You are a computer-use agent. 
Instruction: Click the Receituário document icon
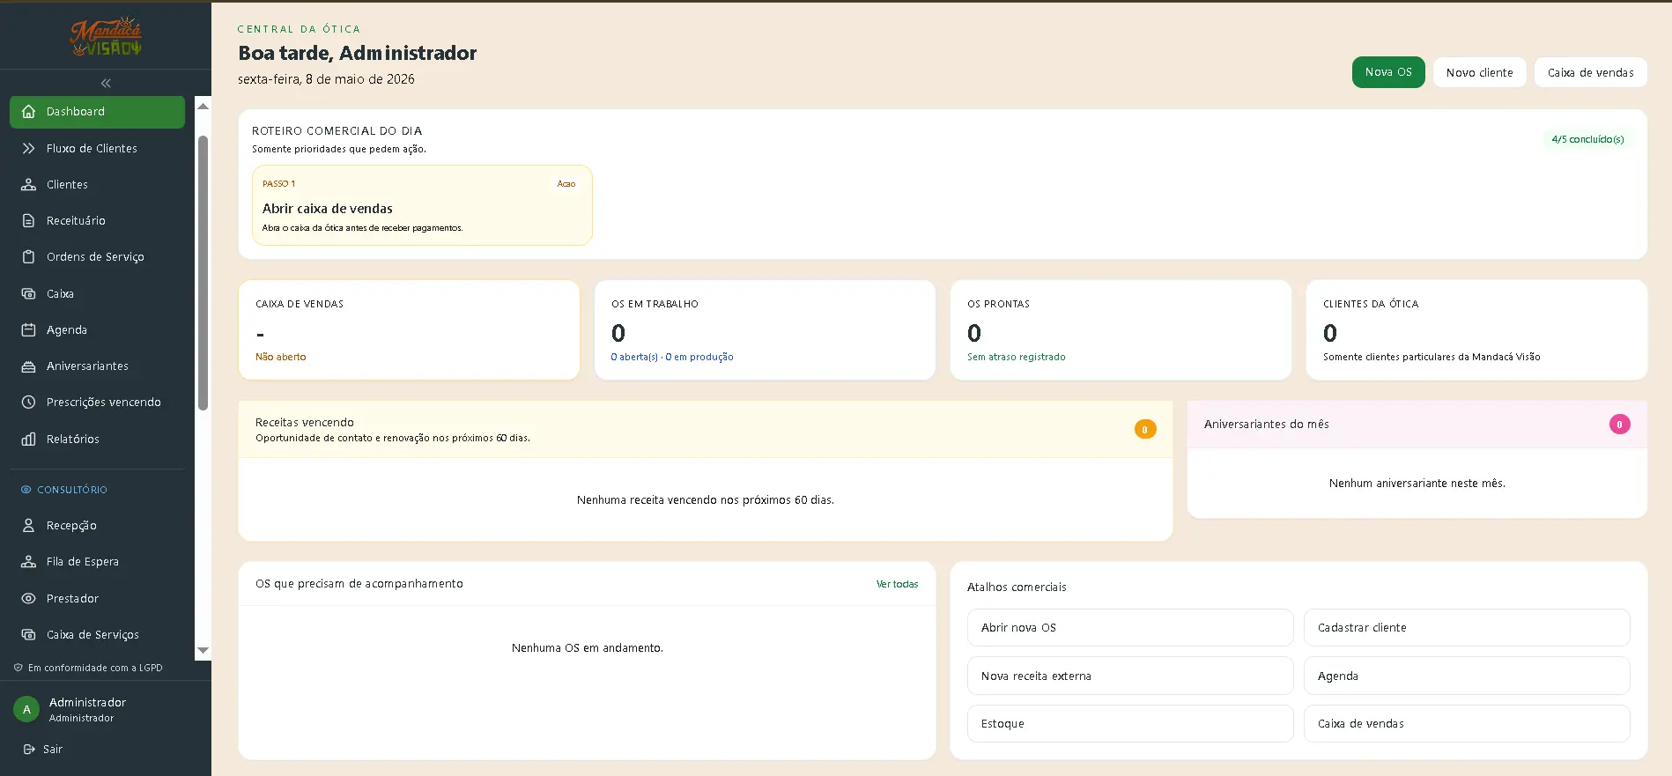tap(28, 220)
